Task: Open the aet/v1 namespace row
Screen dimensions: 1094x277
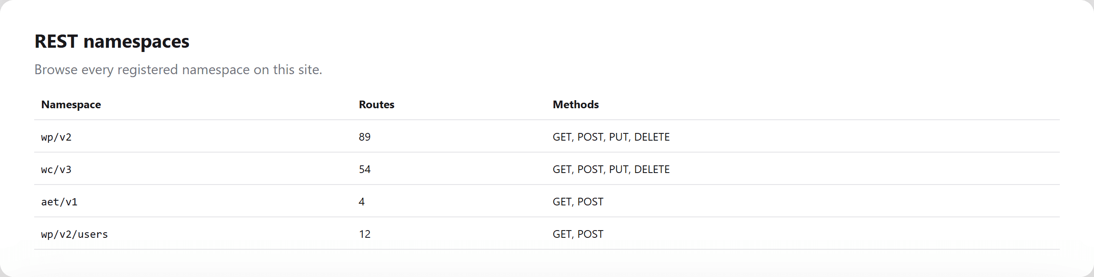Action: (547, 201)
